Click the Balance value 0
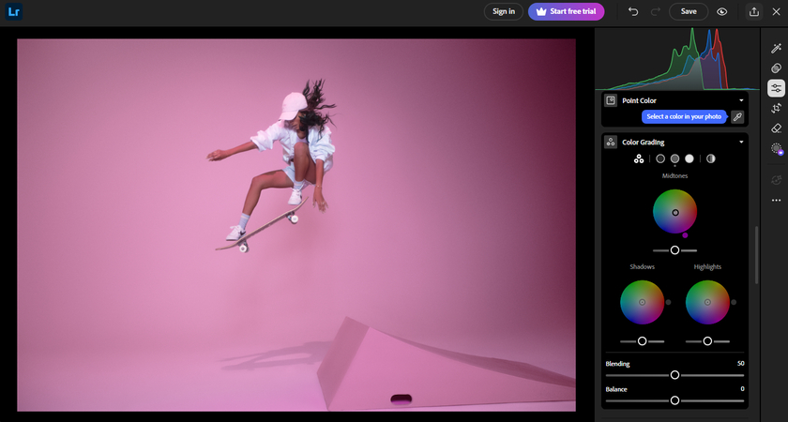 click(742, 389)
